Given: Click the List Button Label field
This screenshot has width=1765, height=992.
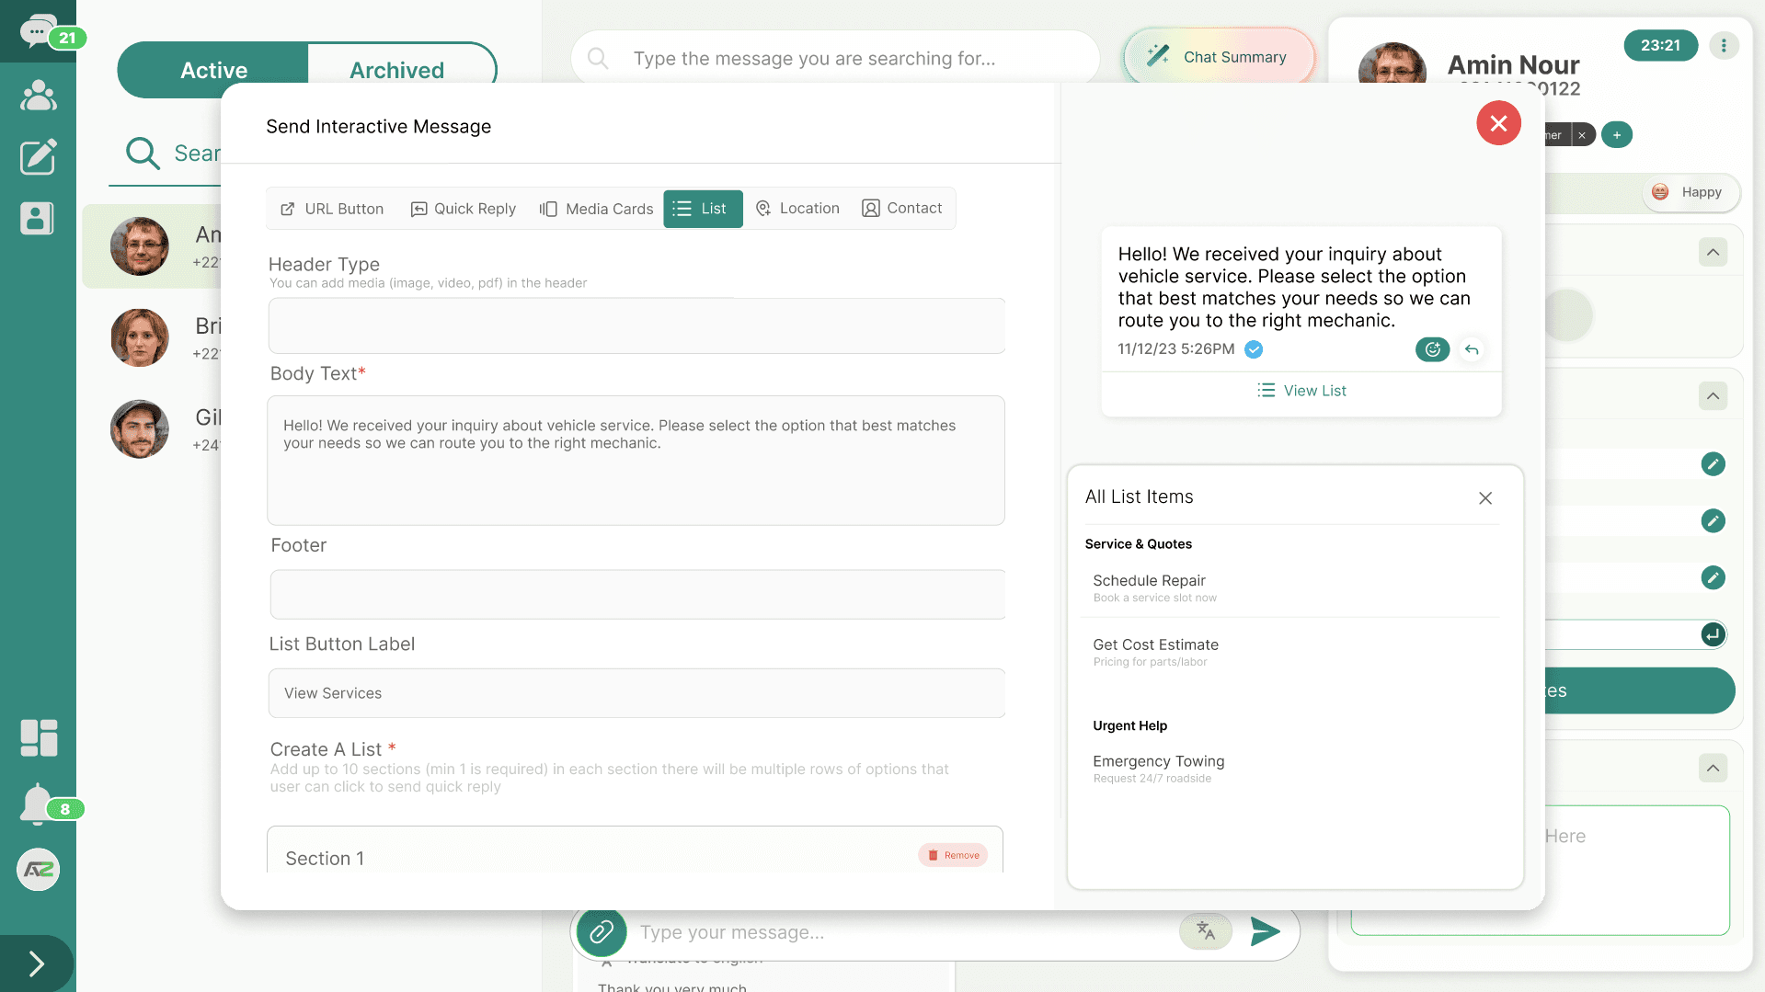Looking at the screenshot, I should click(x=636, y=693).
